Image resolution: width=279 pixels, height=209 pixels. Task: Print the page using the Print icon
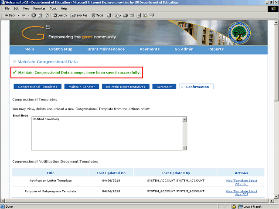(126, 15)
